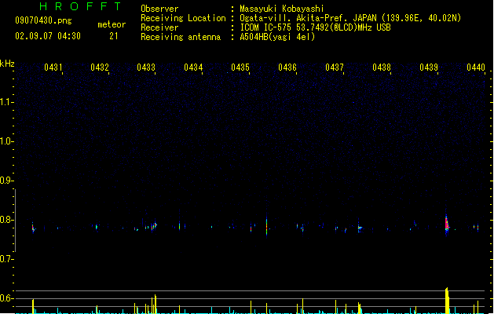Click the HROFFT title text
This screenshot has width=494, height=314.
(x=80, y=6)
